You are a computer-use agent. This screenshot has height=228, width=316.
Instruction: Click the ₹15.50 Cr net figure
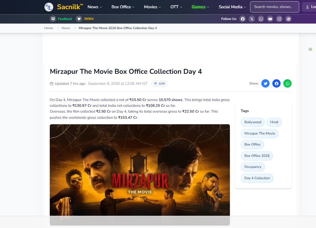click(138, 100)
